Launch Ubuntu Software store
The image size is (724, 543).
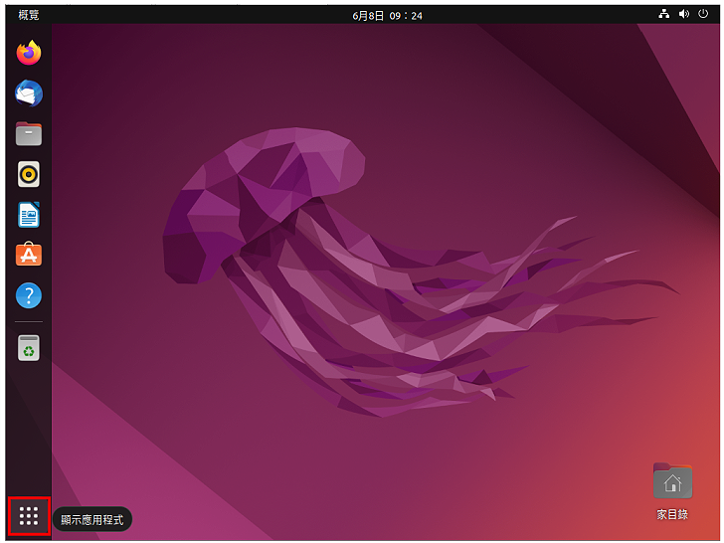[29, 254]
